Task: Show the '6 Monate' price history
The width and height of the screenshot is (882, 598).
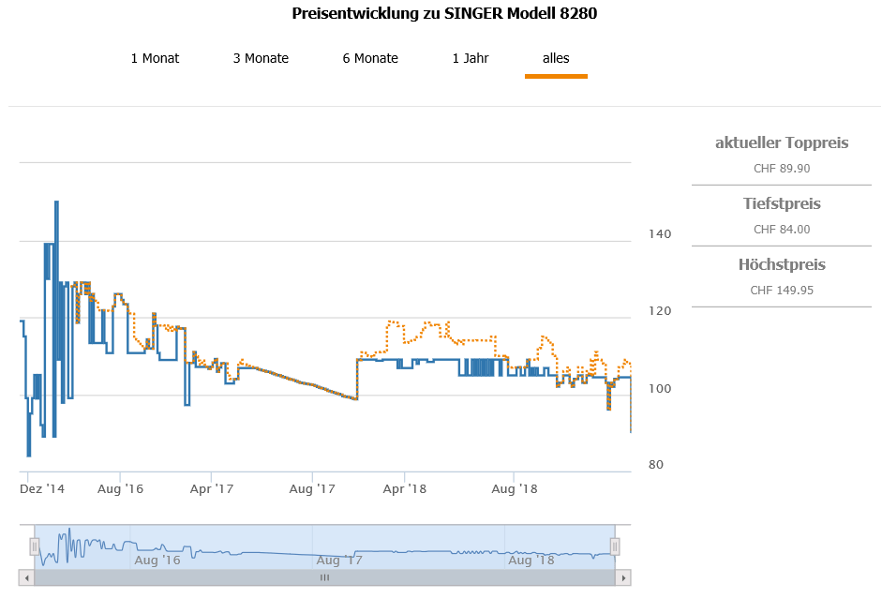Action: coord(370,58)
